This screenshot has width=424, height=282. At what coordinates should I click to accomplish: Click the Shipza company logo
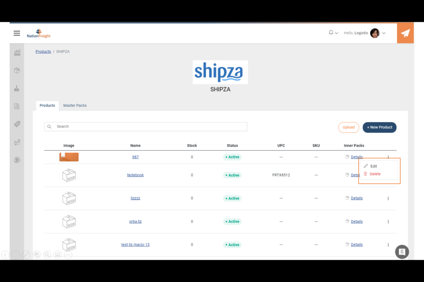click(x=220, y=72)
